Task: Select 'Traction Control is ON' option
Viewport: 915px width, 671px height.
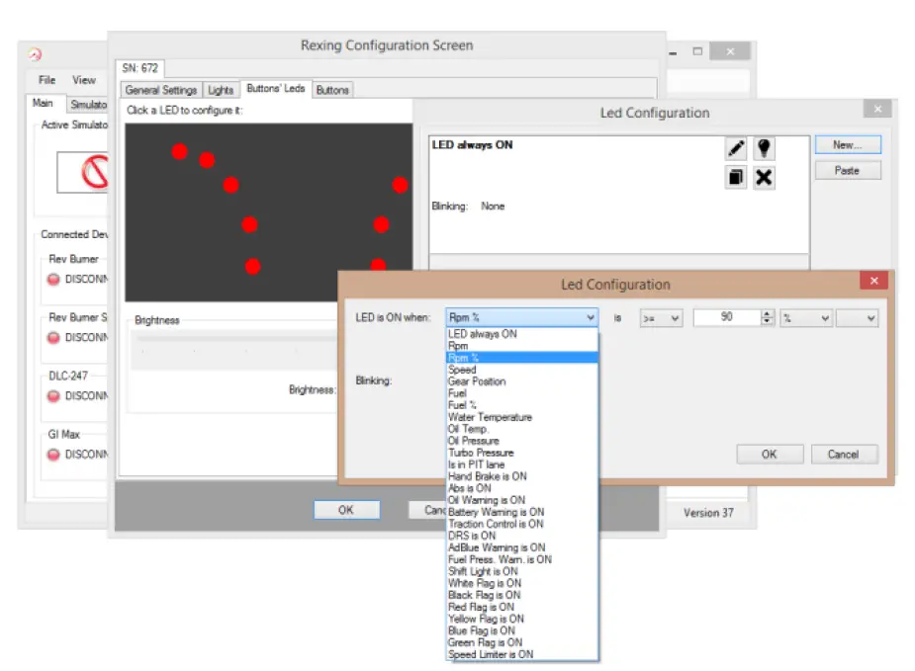Action: coord(521,524)
